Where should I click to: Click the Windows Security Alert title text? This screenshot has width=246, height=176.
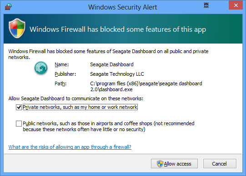tap(122, 7)
